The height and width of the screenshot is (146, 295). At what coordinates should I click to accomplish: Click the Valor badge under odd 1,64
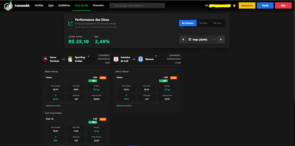[93, 81]
